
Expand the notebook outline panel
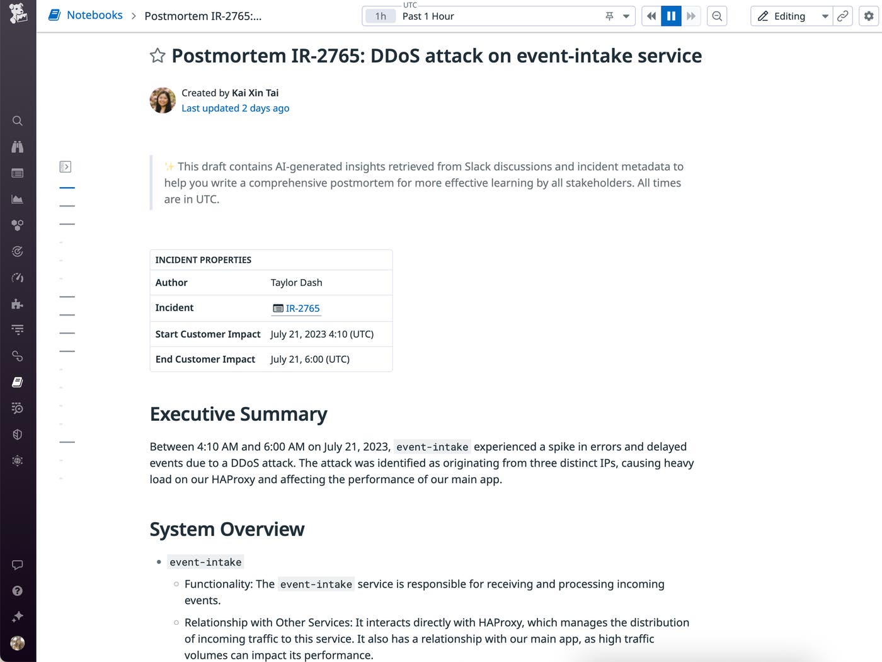pyautogui.click(x=66, y=166)
